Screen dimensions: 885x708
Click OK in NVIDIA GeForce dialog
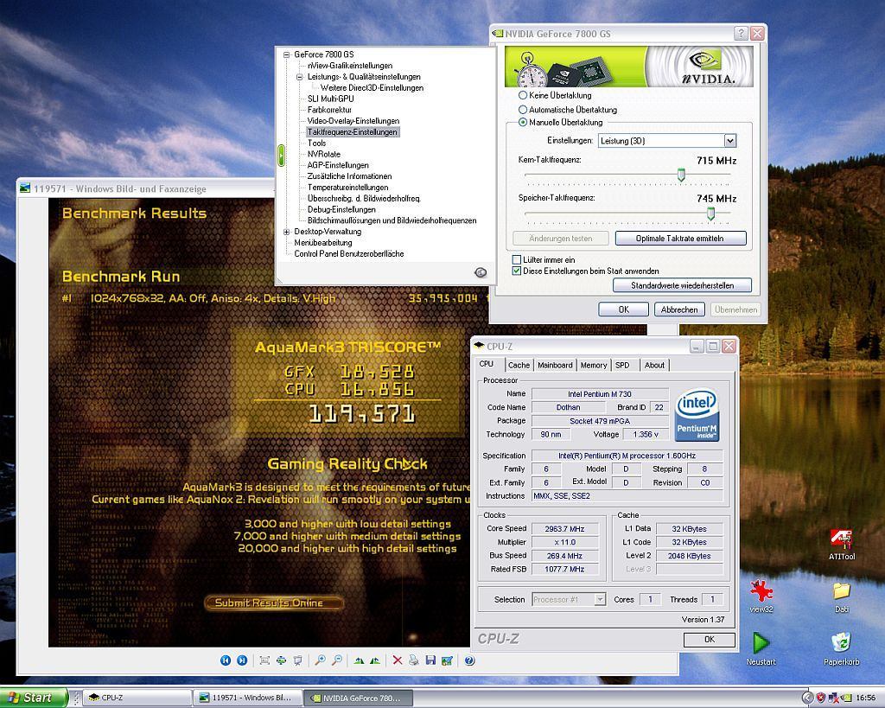[624, 309]
